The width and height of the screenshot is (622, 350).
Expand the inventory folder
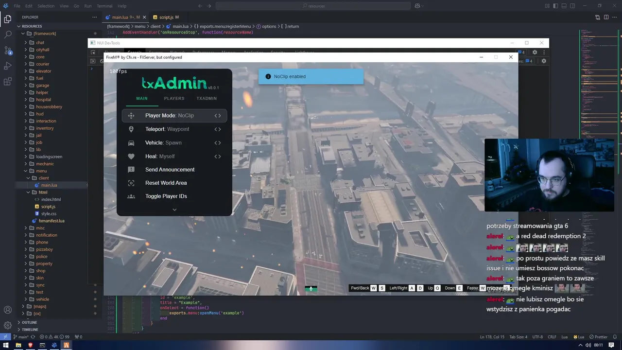point(26,128)
